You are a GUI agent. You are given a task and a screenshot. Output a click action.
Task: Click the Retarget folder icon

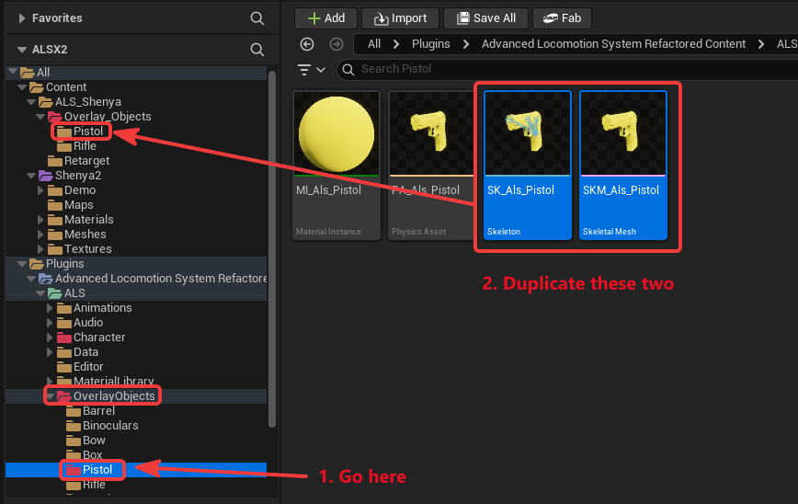click(55, 161)
